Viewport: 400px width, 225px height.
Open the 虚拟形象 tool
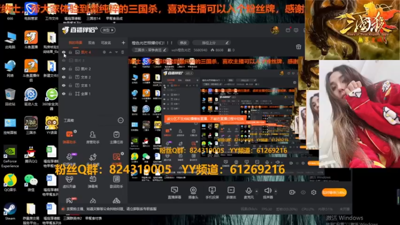pos(69,181)
